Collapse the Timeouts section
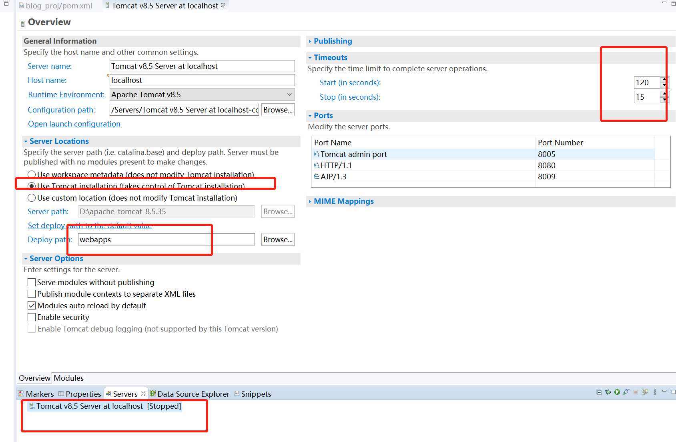 (310, 58)
